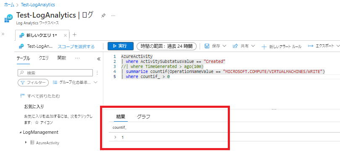Close the 新しいクエリ 1* query tab

[65, 36]
